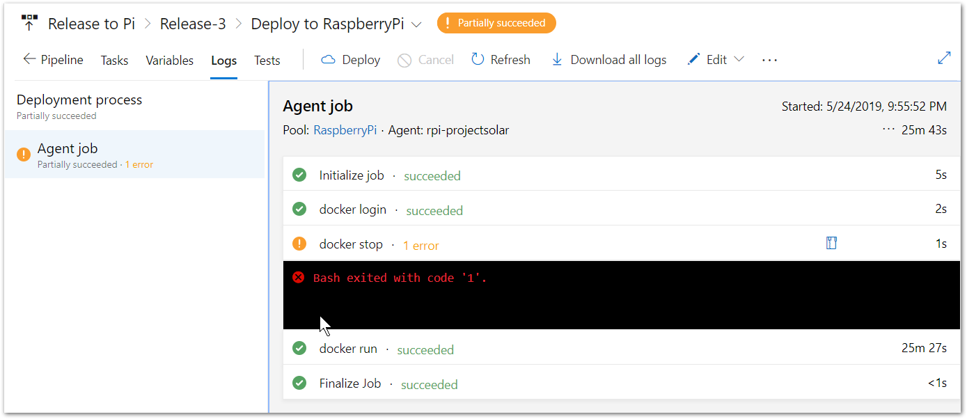Click the 25m 43s total duration
Image resolution: width=967 pixels, height=419 pixels.
(924, 130)
